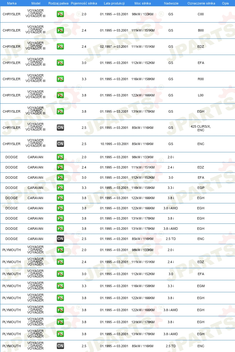Viewport: 235px width, 352px height.
Task: Click the petrol icon in Plymouth EFA row
Action: (x=60, y=274)
